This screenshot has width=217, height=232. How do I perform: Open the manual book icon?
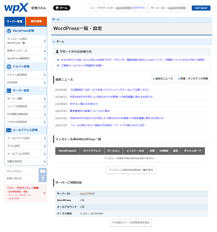tap(42, 171)
